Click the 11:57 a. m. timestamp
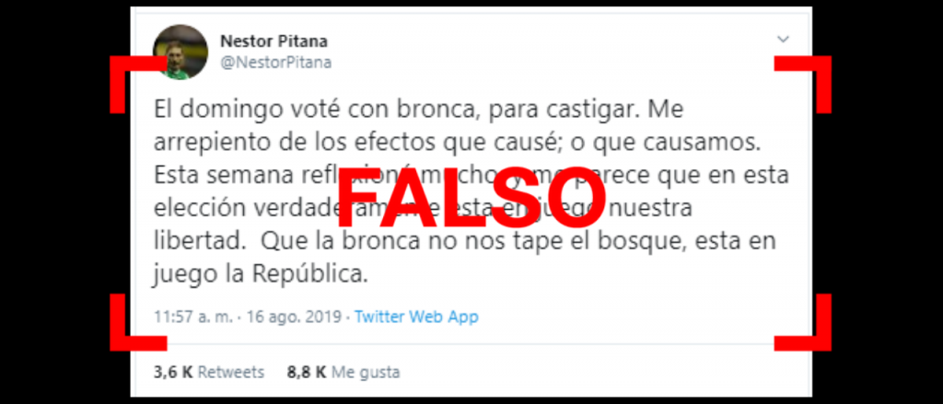Viewport: 943px width, 404px height. (x=192, y=317)
